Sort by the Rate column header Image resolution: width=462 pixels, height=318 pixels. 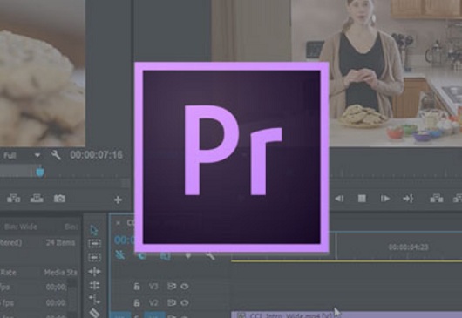point(8,273)
